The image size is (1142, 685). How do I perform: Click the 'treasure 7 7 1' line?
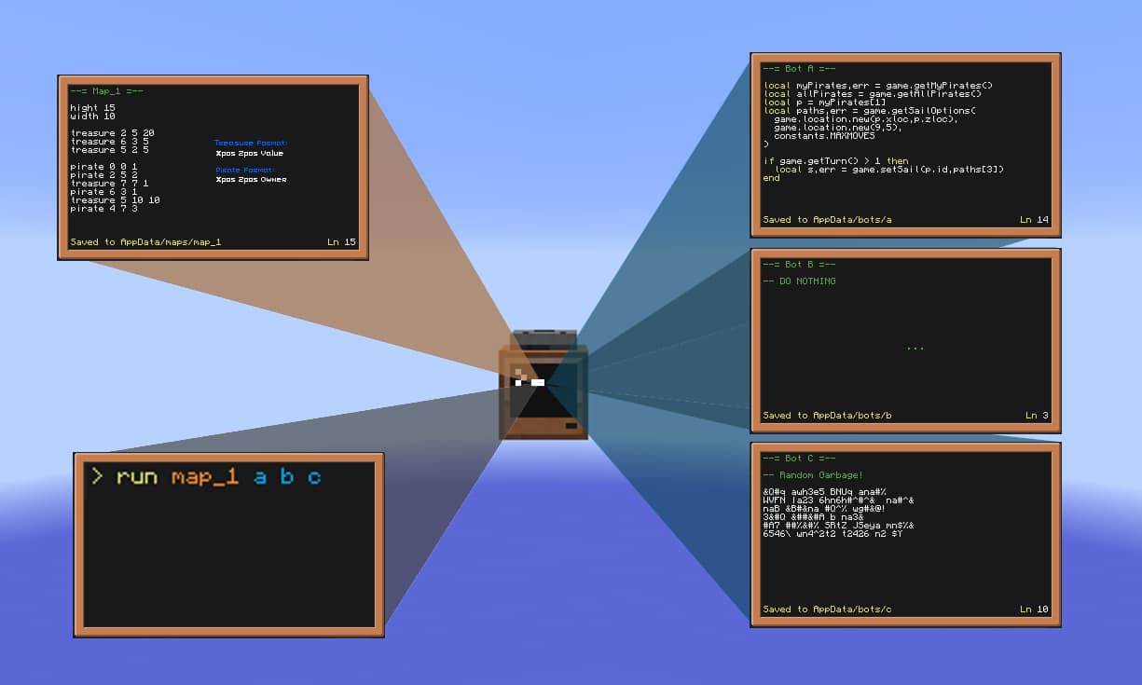tap(109, 184)
